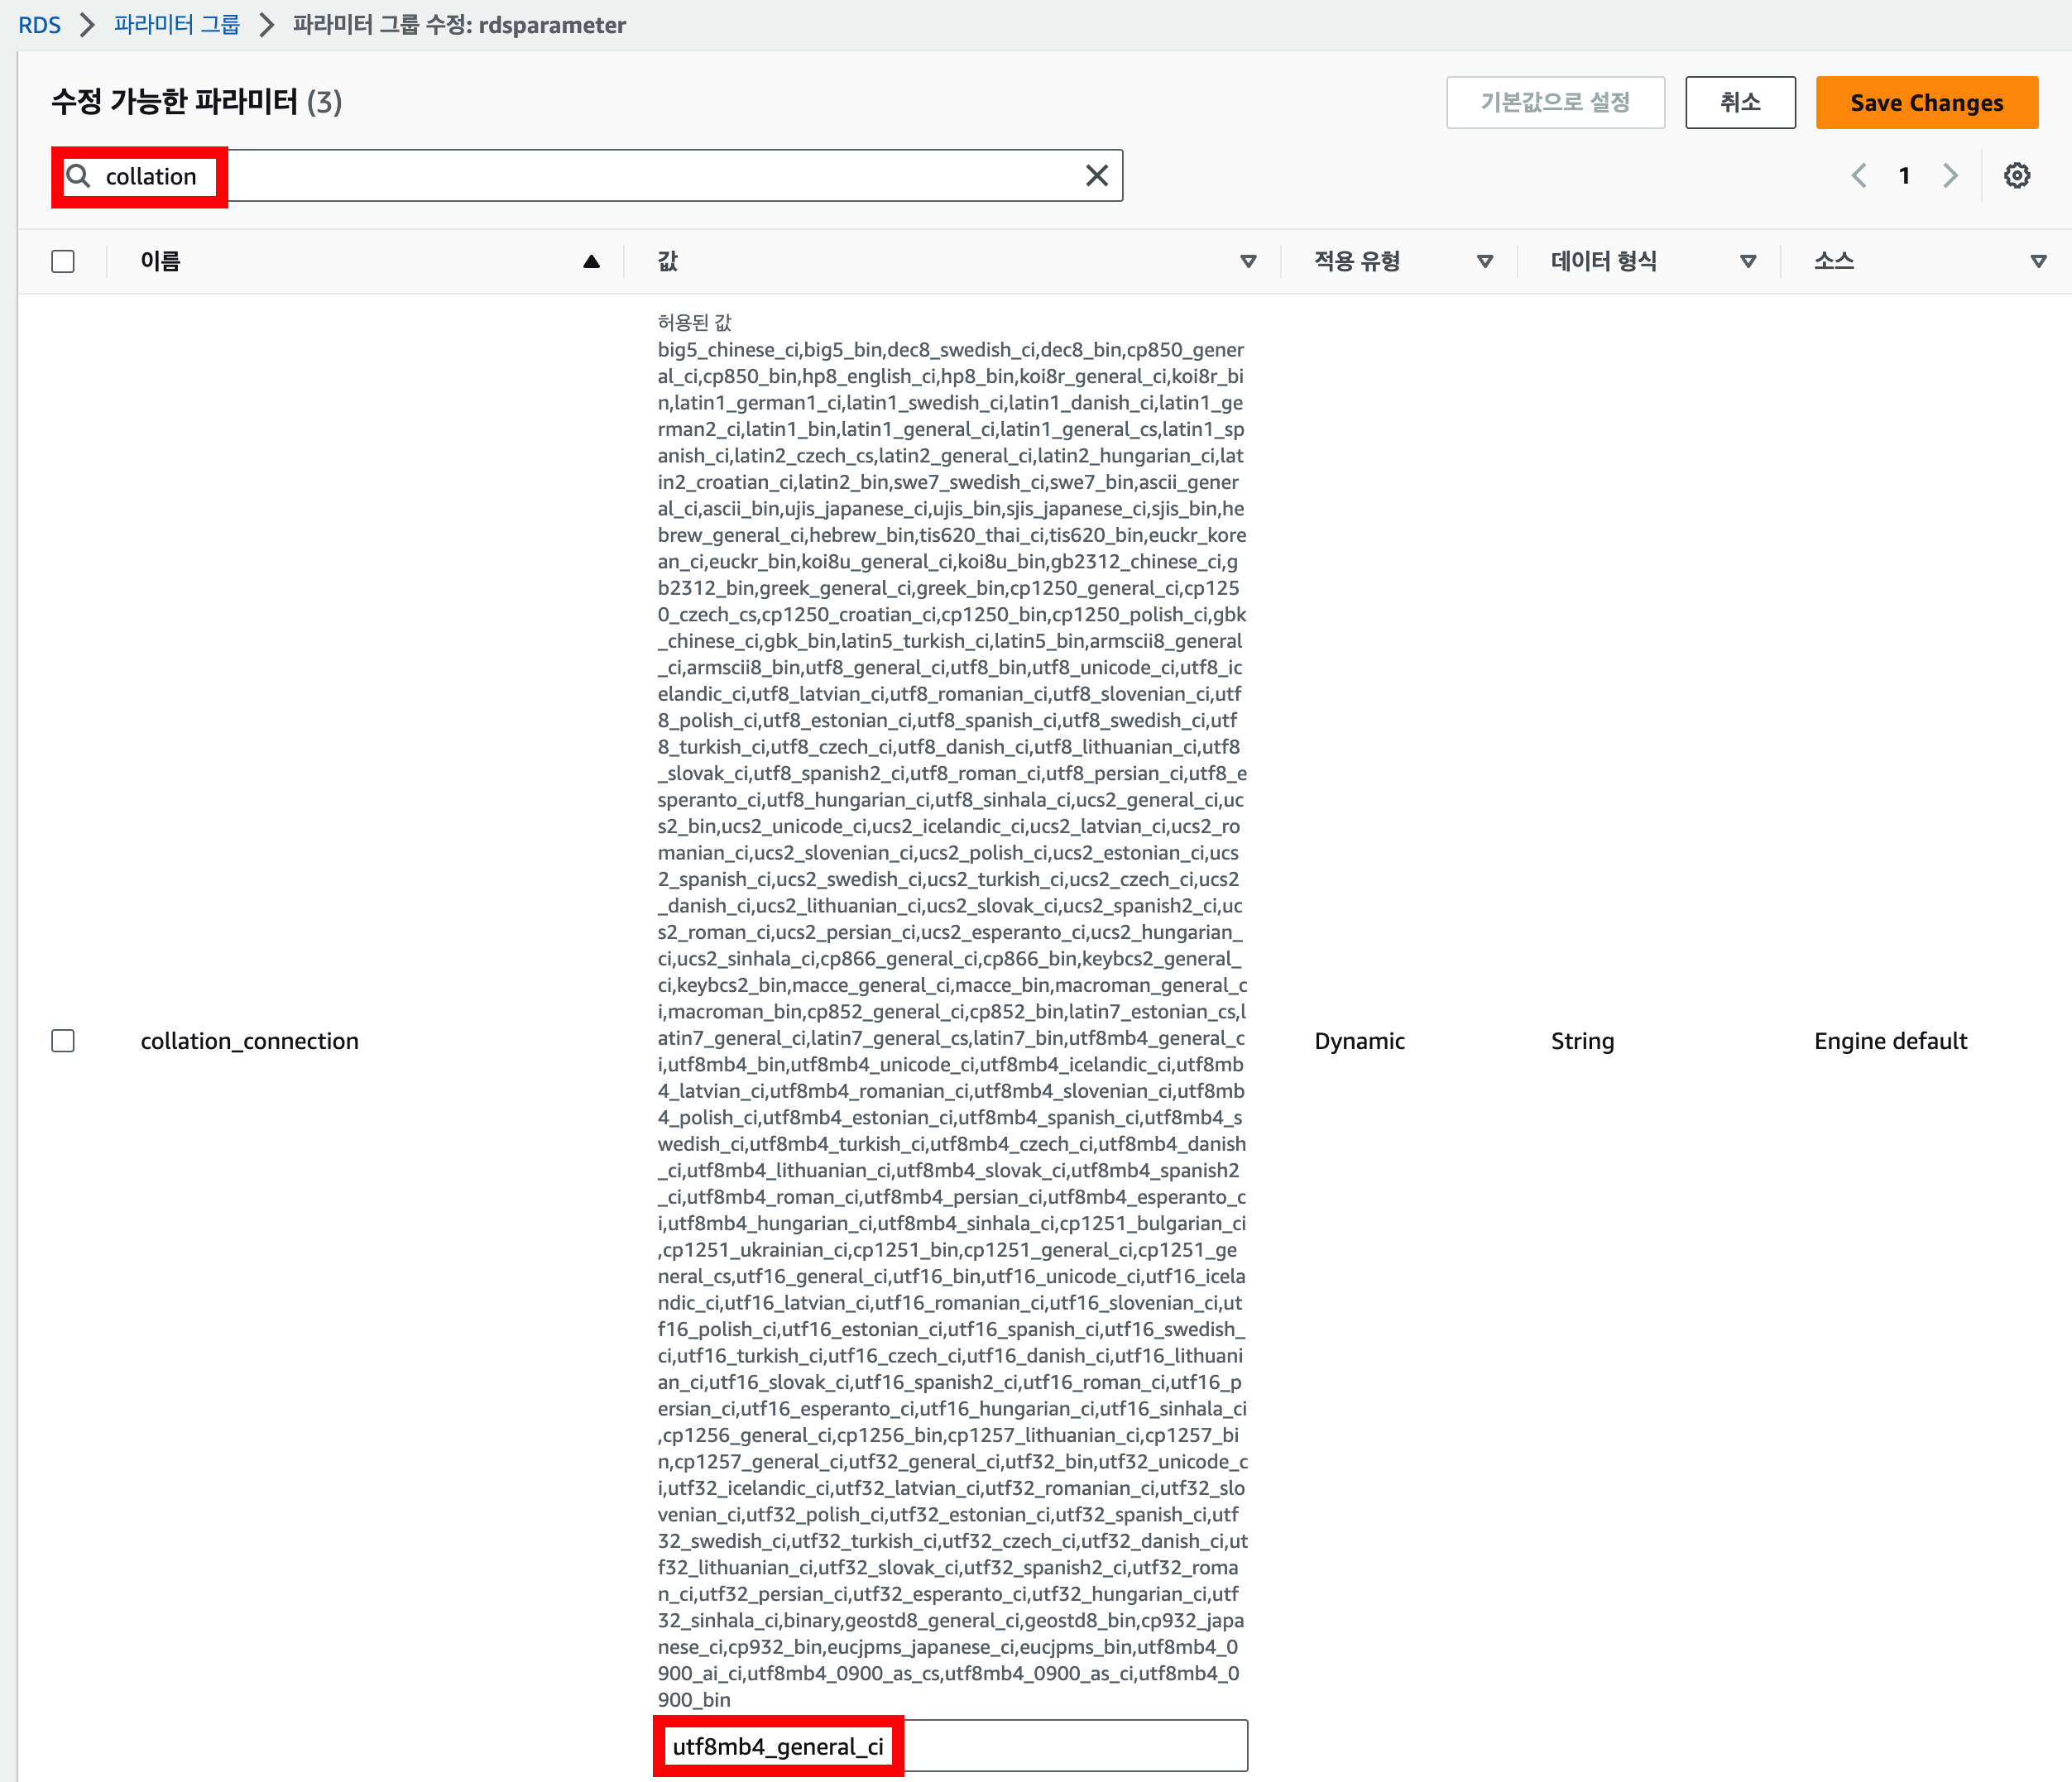Click the utf8mb4_general_ci value input field
The width and height of the screenshot is (2072, 1782).
pos(950,1746)
